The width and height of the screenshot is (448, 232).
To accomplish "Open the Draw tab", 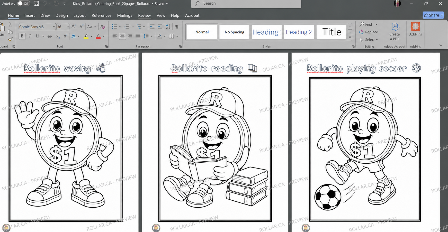I will click(x=45, y=15).
